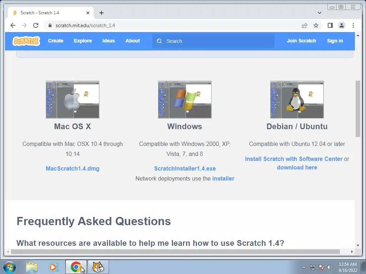Click the network tray icon
Screen dimensions: 366x274
tap(312, 267)
